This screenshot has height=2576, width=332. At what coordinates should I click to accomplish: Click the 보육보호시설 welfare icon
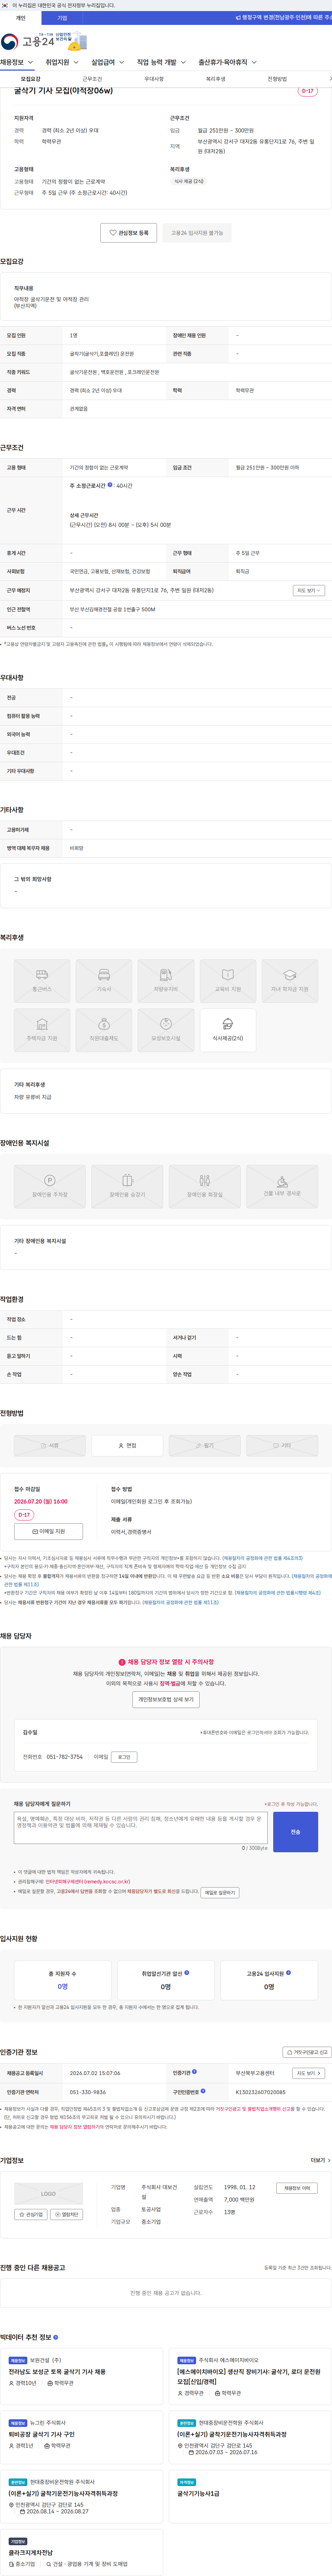[166, 1030]
